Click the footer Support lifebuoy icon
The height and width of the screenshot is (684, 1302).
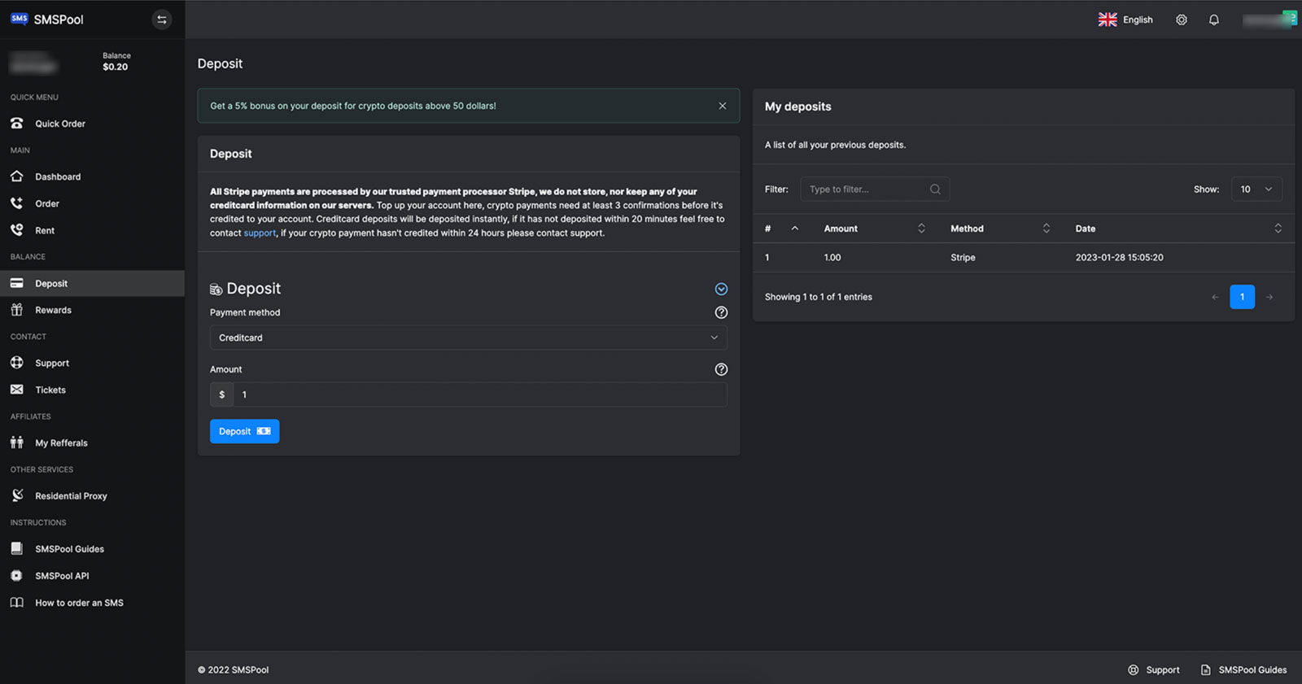point(1134,670)
